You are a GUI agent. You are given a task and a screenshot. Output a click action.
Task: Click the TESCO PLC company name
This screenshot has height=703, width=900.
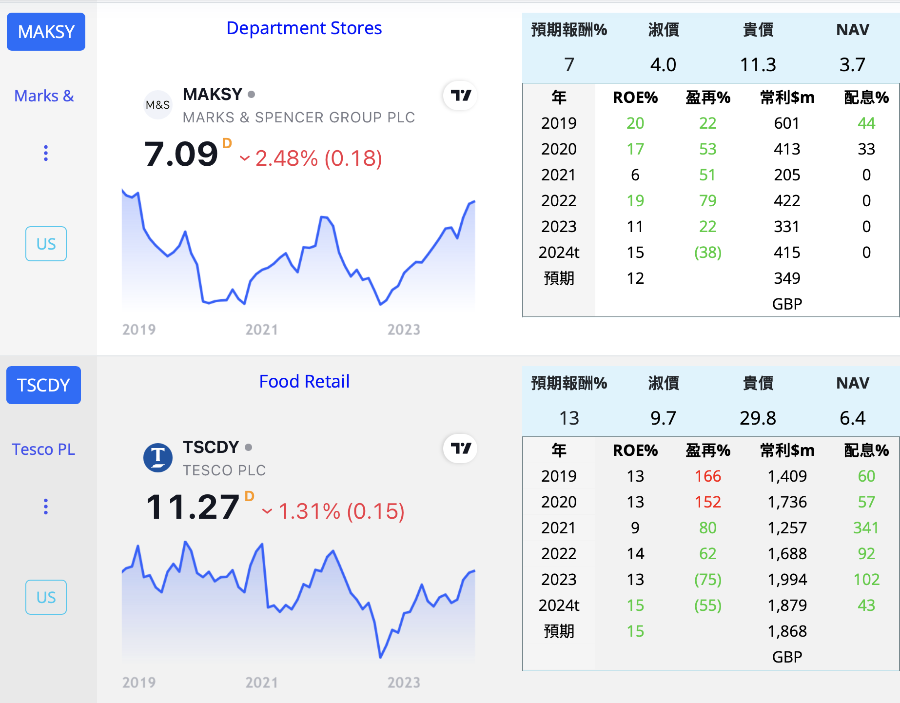pyautogui.click(x=224, y=470)
